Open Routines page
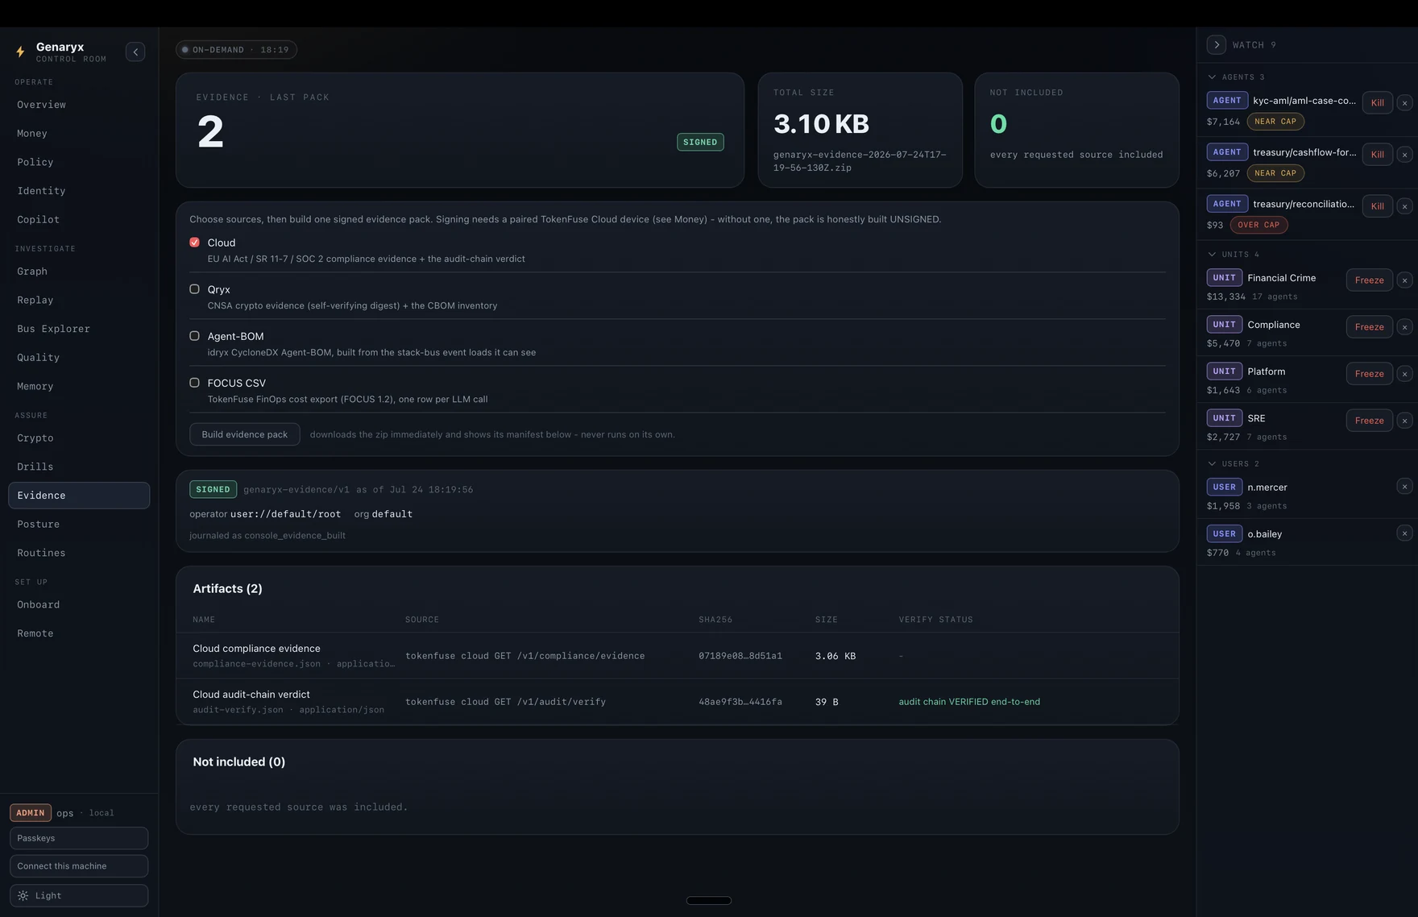Screen dimensions: 1418x917 79,554
